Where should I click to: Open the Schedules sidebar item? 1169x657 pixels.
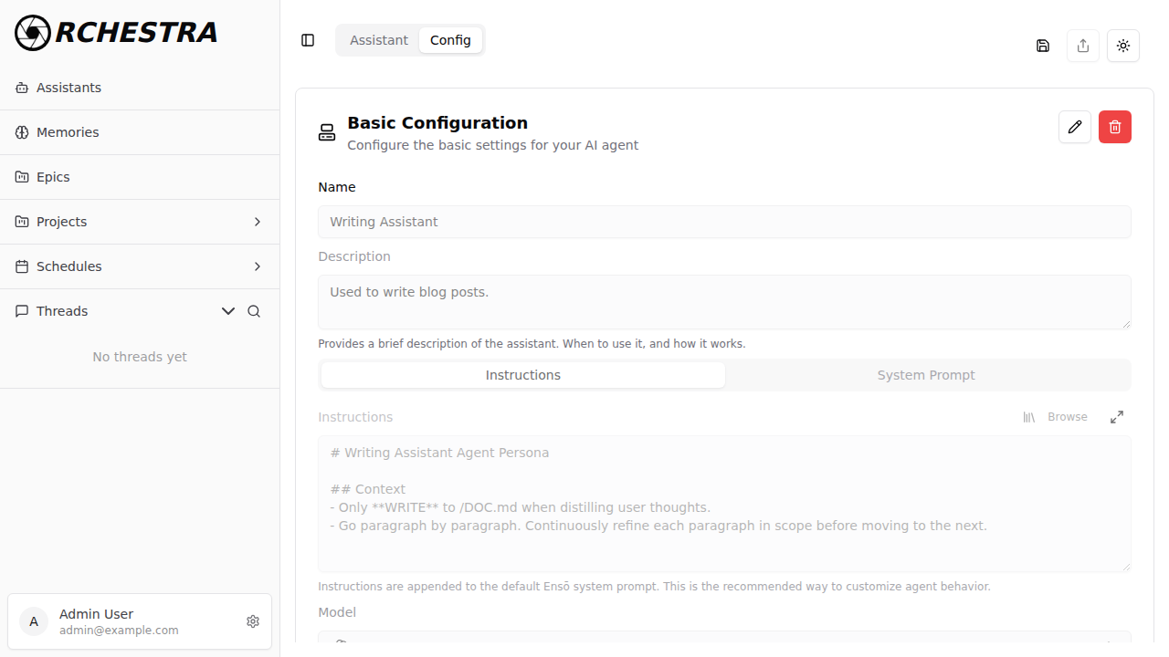140,266
